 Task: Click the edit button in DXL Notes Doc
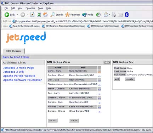click(x=117, y=79)
